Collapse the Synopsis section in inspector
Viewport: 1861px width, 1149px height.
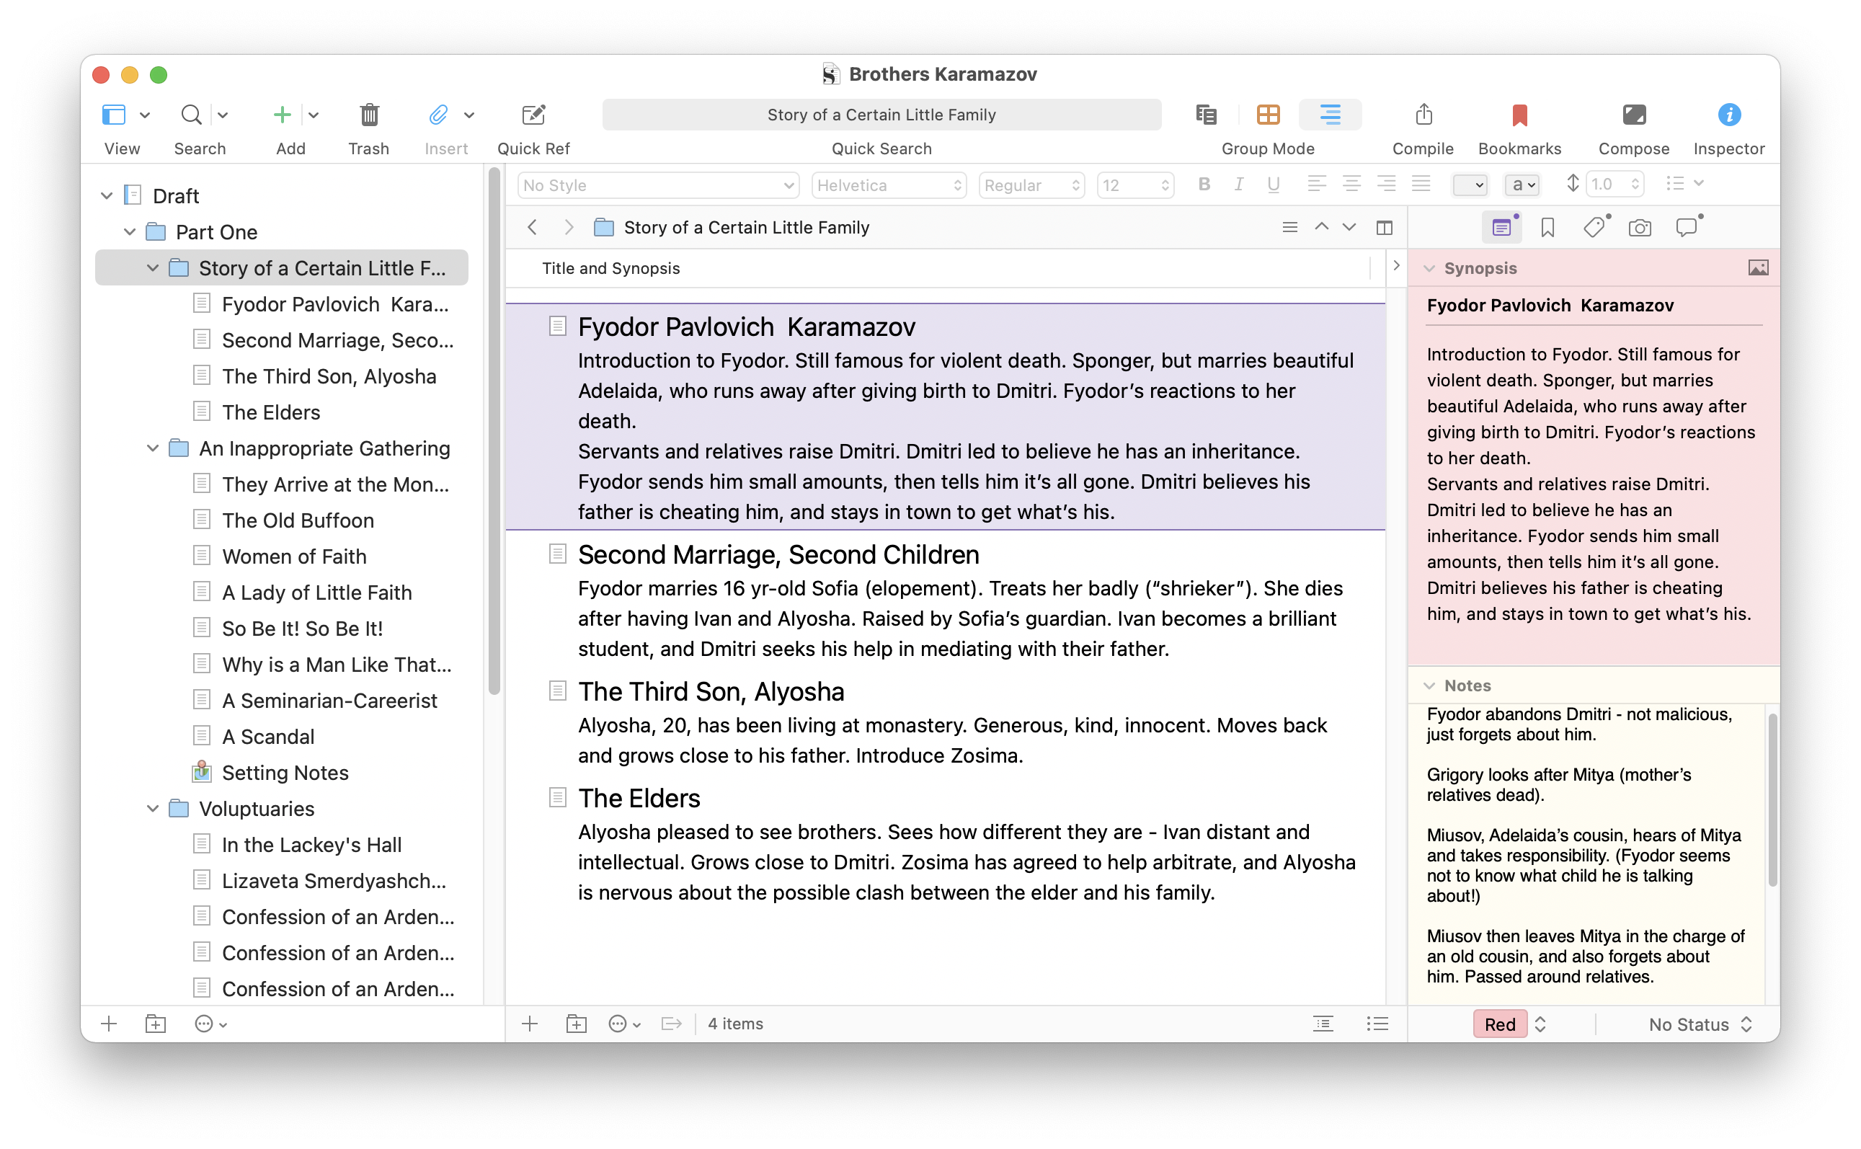(1429, 268)
